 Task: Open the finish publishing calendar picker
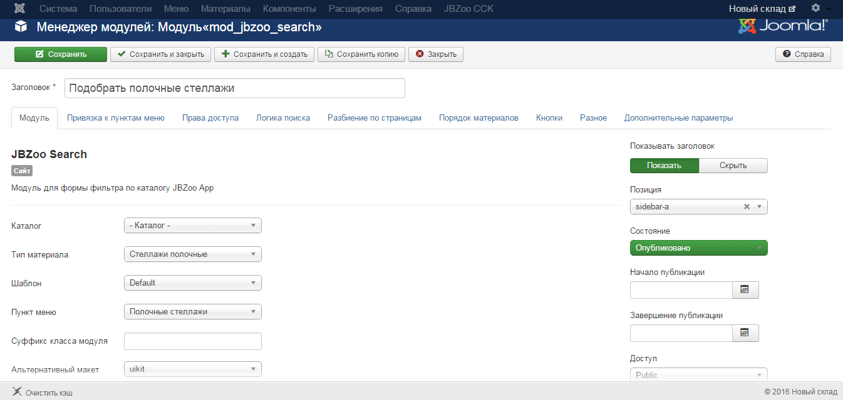click(x=745, y=333)
